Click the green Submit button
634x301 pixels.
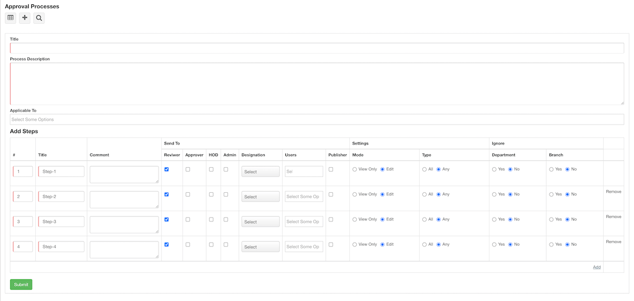21,284
